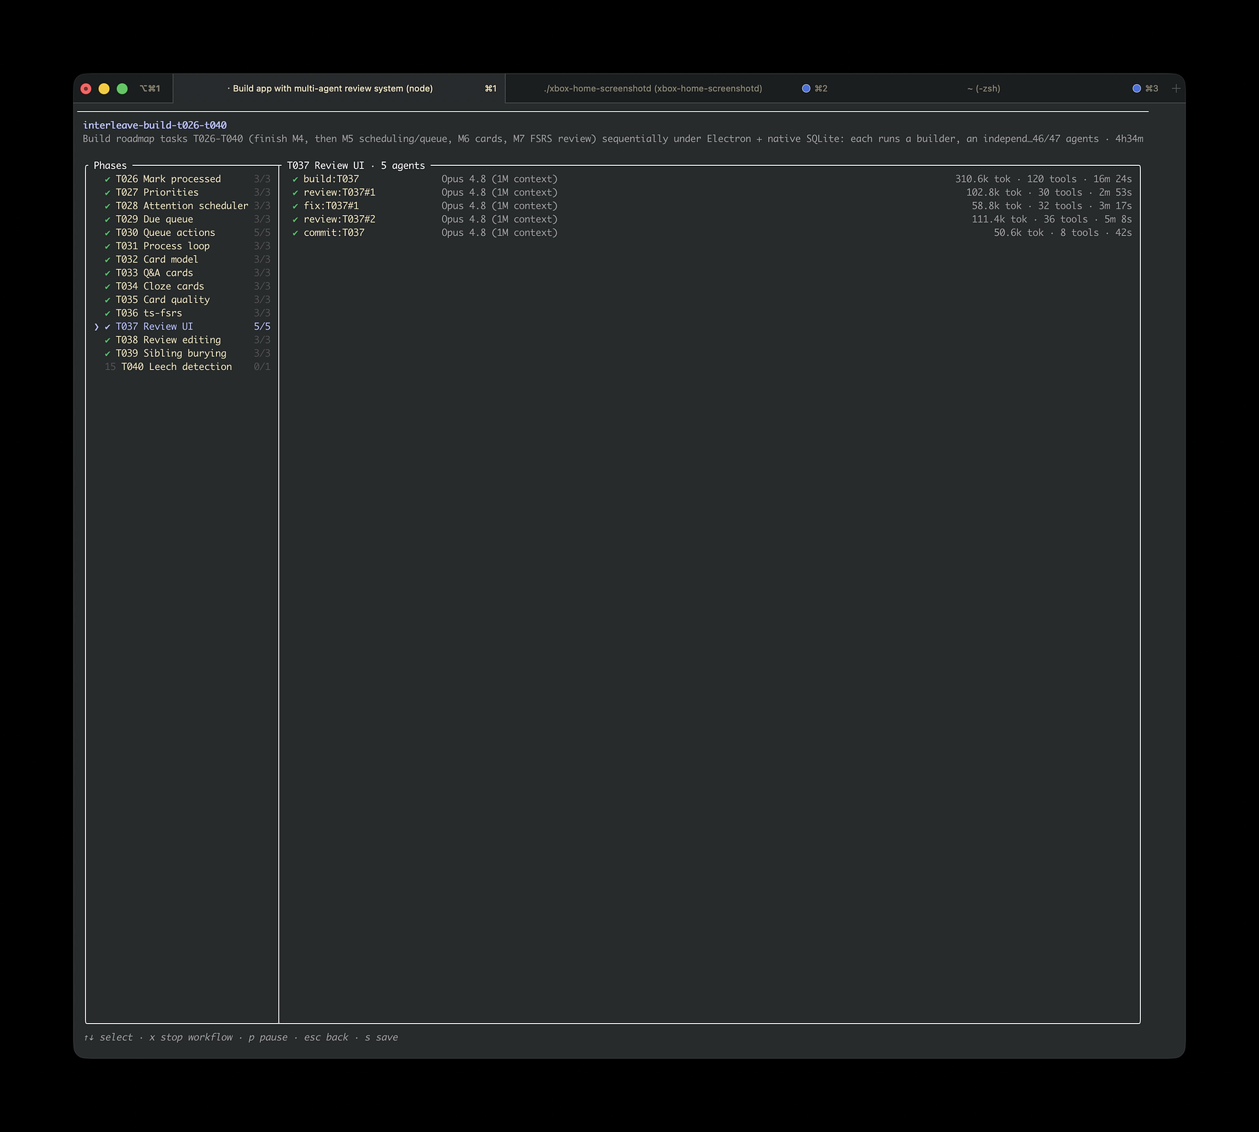This screenshot has width=1259, height=1132.
Task: Click the checkmark next to commit:T037
Action: pos(295,233)
